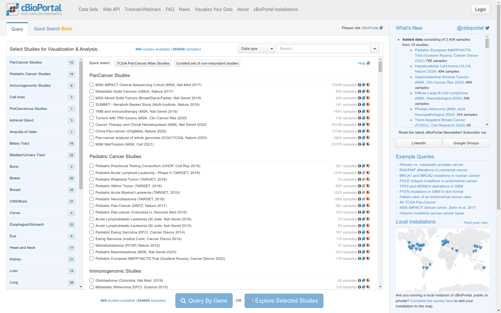Open publication book icon for China Pan-cancer study
Viewport: 501px width, 313px height.
[364, 131]
